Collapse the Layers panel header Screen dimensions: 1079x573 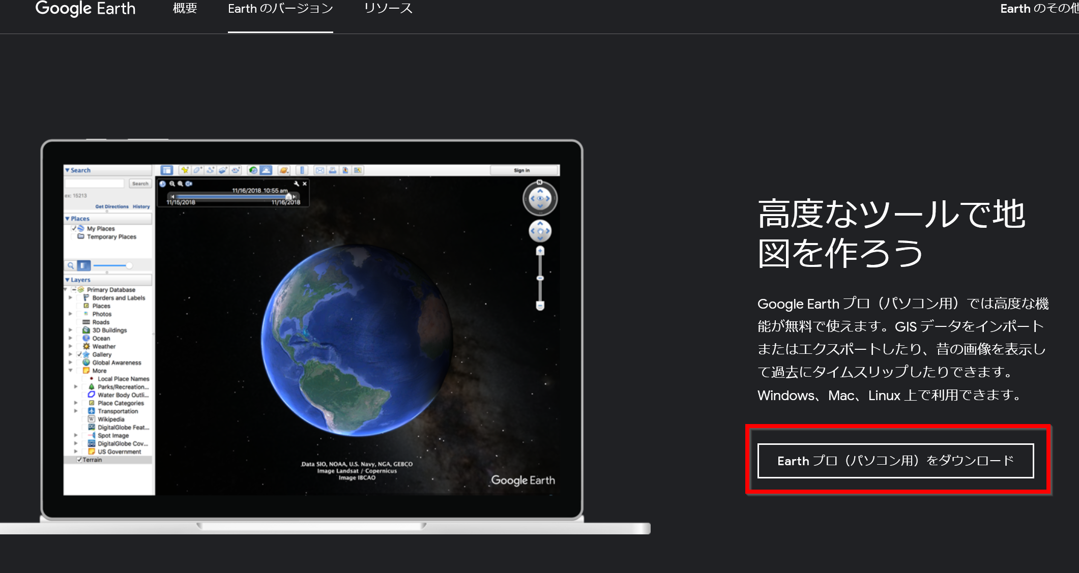108,280
